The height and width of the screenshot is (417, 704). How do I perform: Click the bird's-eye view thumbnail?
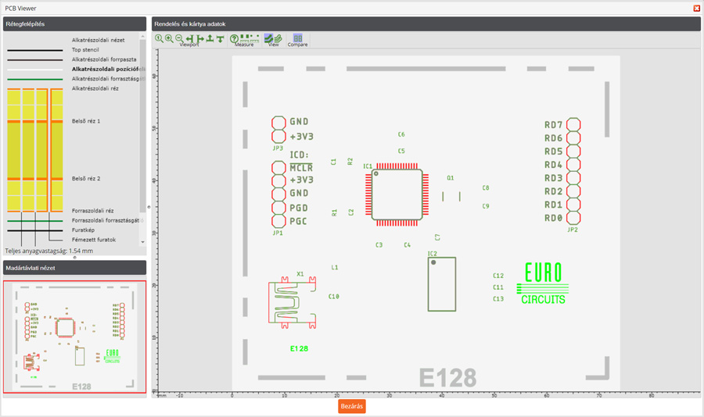tap(74, 337)
